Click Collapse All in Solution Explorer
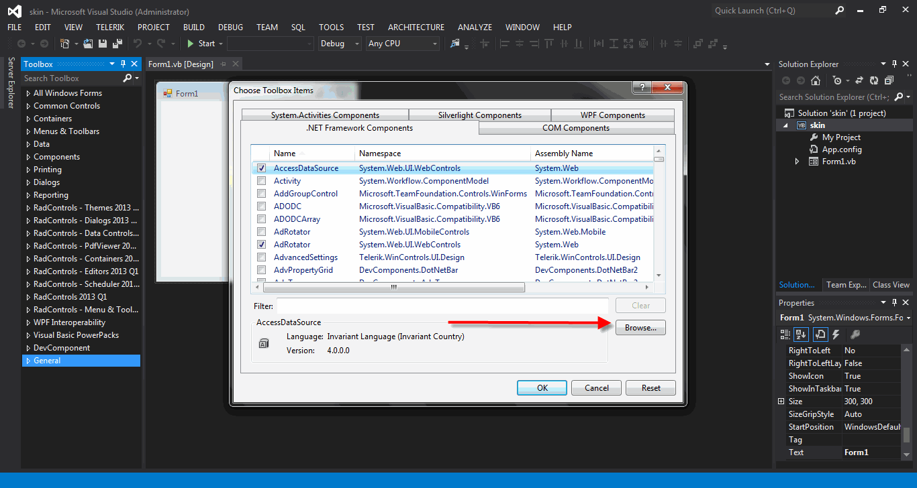 point(889,80)
